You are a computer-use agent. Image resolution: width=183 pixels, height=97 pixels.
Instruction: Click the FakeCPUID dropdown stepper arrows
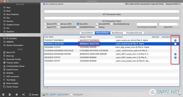point(178,24)
